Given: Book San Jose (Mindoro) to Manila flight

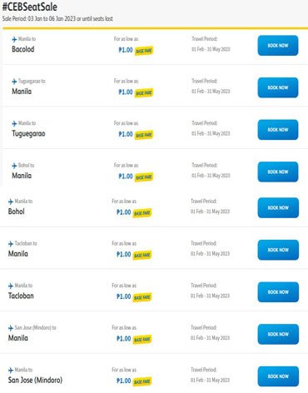Looking at the screenshot, I should click(278, 335).
